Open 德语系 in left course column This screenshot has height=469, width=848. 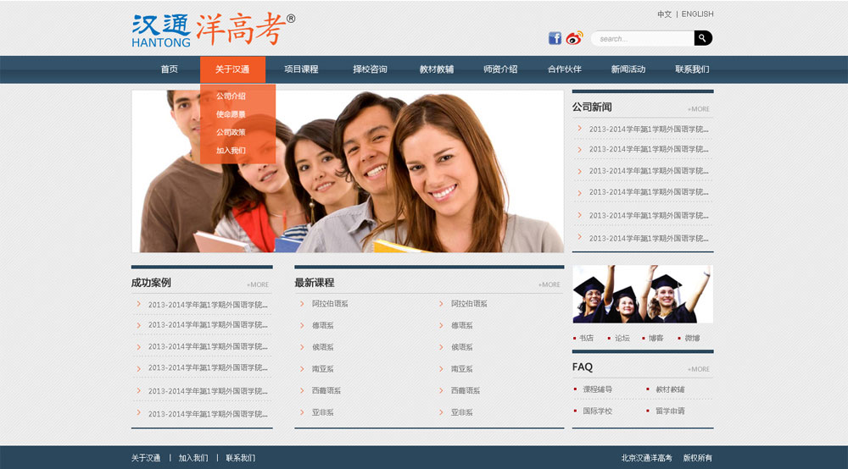[x=323, y=325]
